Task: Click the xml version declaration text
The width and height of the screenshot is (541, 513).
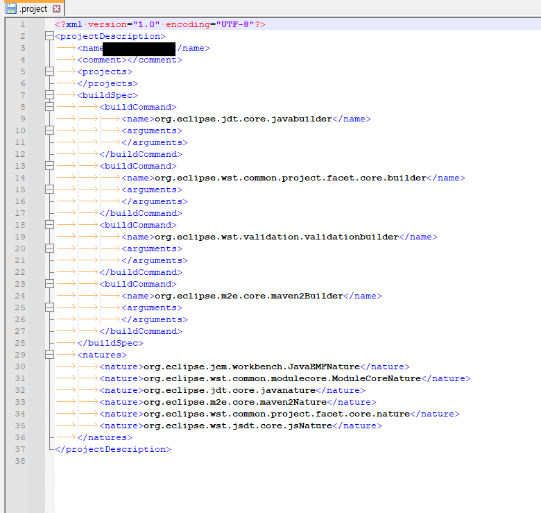Action: [x=160, y=24]
